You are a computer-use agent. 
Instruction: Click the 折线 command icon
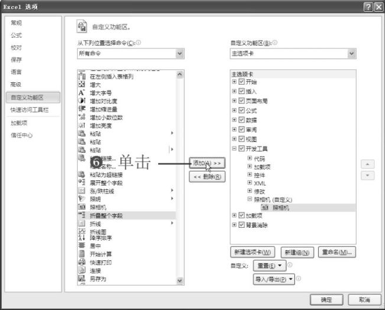click(82, 224)
